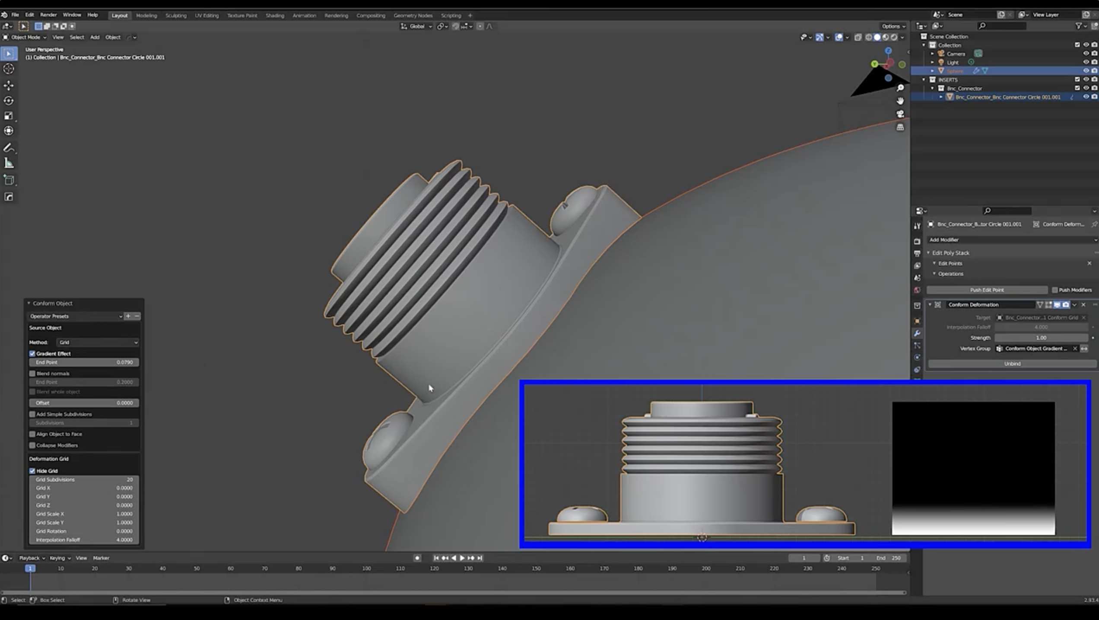Disable the Gradient Effect checkbox
This screenshot has width=1099, height=620.
coord(32,354)
